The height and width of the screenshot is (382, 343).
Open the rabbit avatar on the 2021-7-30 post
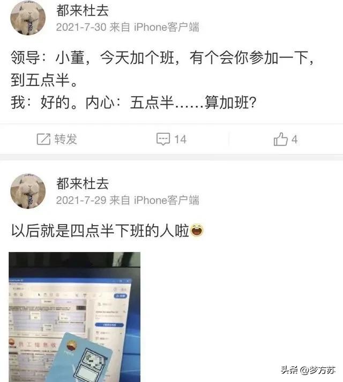[28, 18]
